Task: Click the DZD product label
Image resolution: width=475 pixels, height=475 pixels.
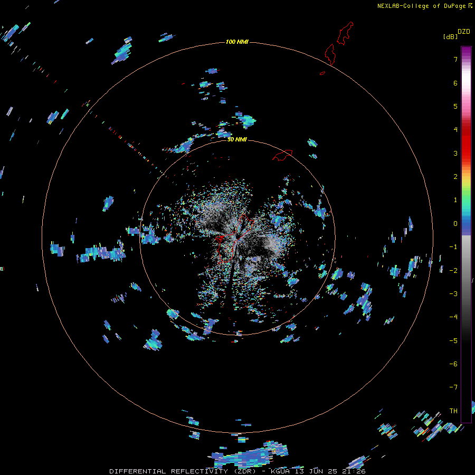Action: pyautogui.click(x=464, y=32)
